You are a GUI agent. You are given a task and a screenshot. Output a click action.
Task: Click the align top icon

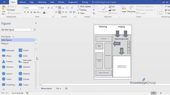[x=56, y=7]
